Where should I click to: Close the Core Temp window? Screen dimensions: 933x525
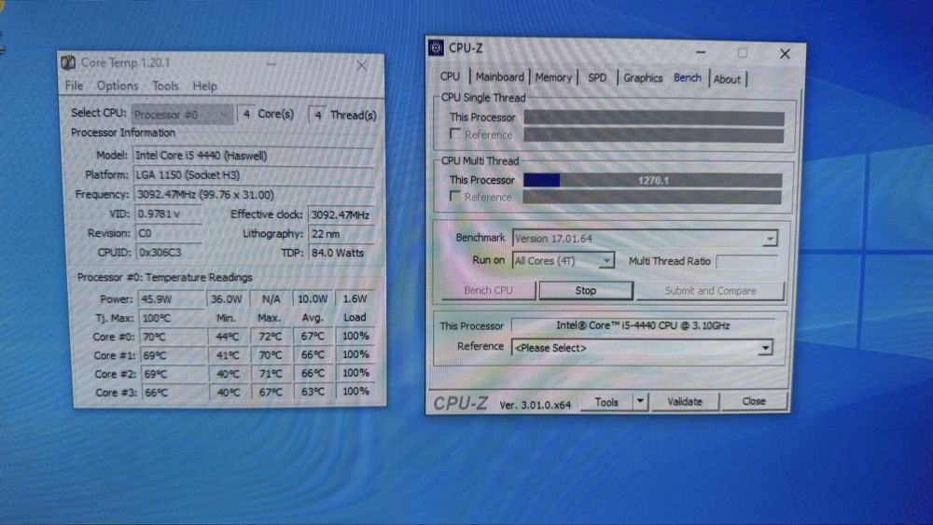[x=361, y=65]
